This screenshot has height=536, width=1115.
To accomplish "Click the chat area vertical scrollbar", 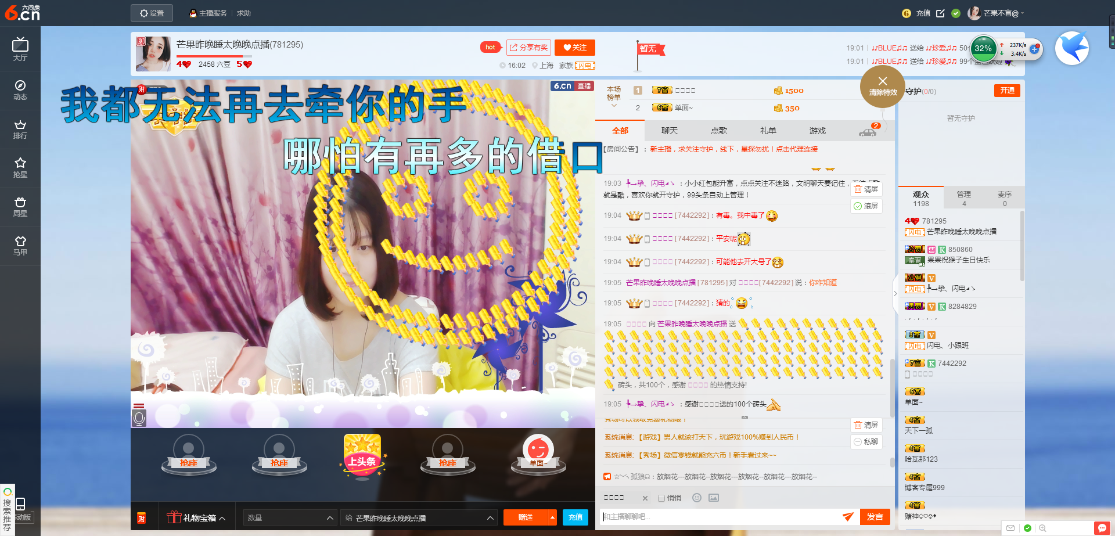I will click(892, 389).
